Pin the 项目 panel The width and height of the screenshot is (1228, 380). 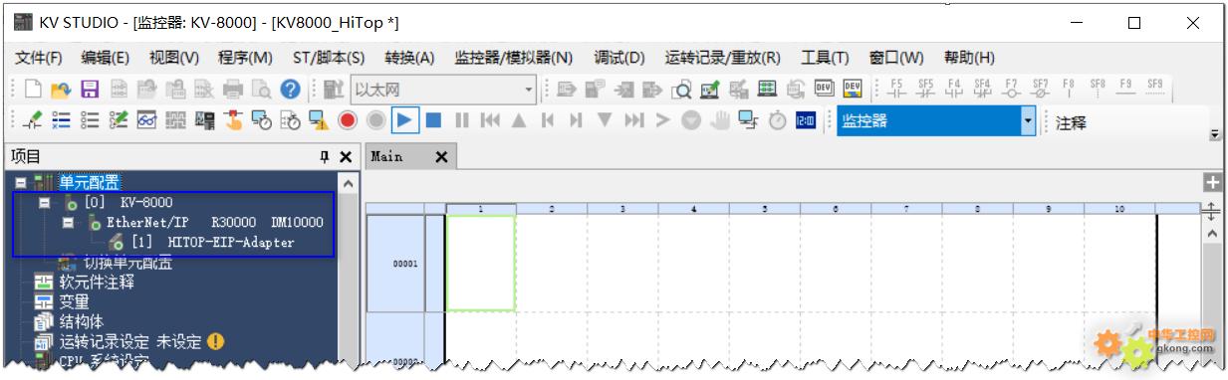click(324, 157)
